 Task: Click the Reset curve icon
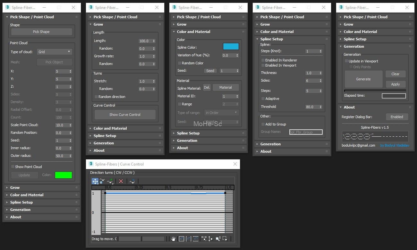click(132, 181)
